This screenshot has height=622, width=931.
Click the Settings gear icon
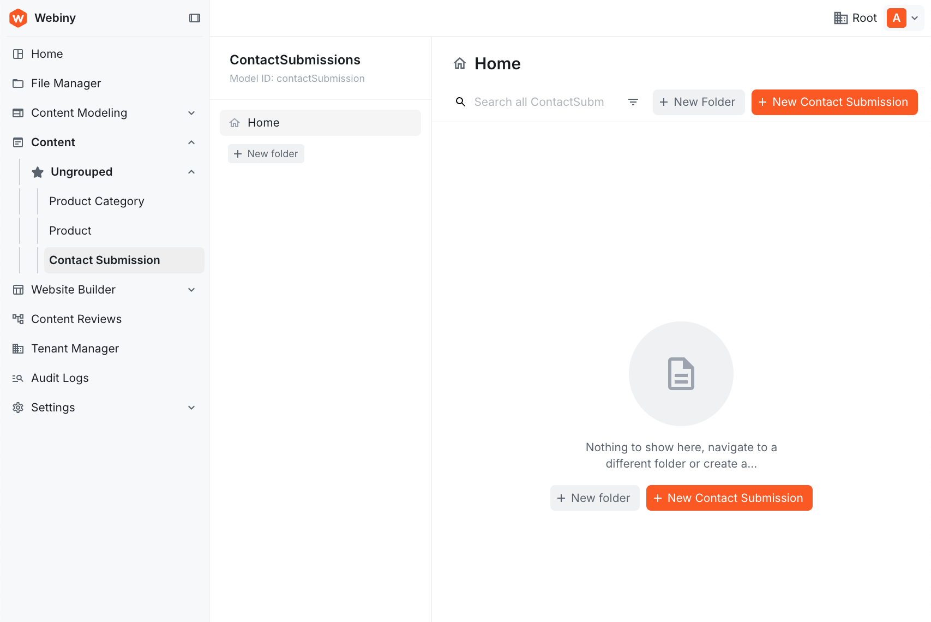(x=18, y=407)
